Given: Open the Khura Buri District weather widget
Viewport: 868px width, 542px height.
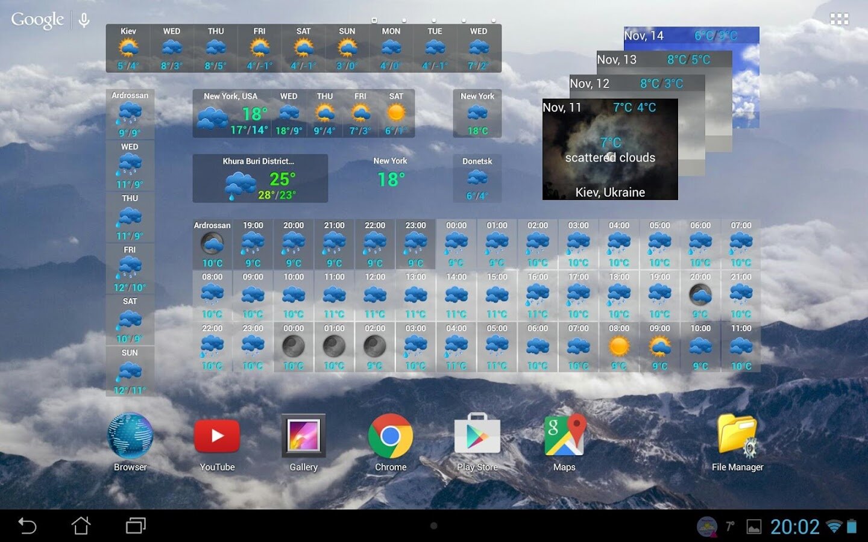Looking at the screenshot, I should (260, 179).
